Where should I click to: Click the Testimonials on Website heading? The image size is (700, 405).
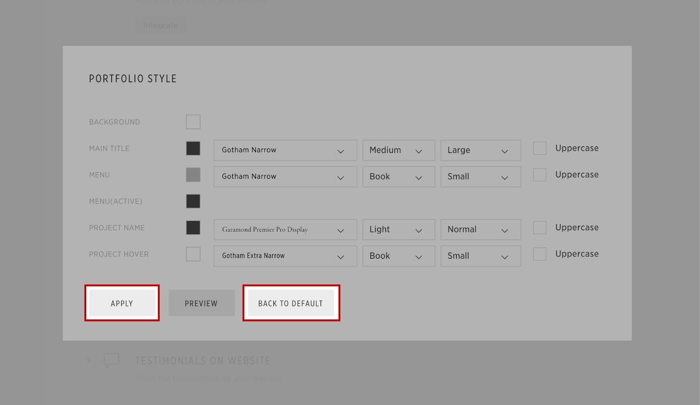coord(203,361)
